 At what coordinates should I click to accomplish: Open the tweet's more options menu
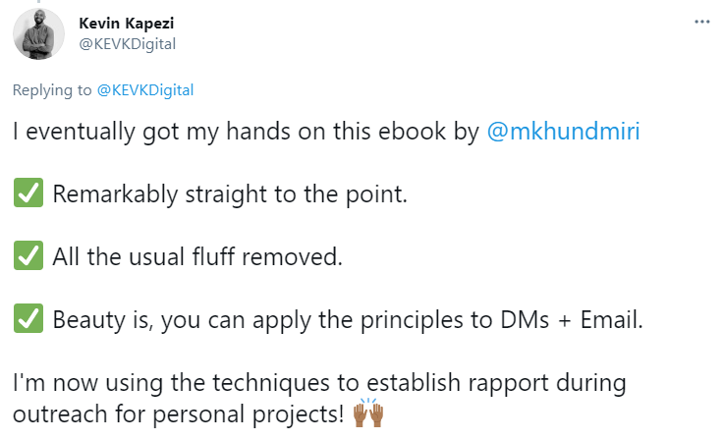701,22
